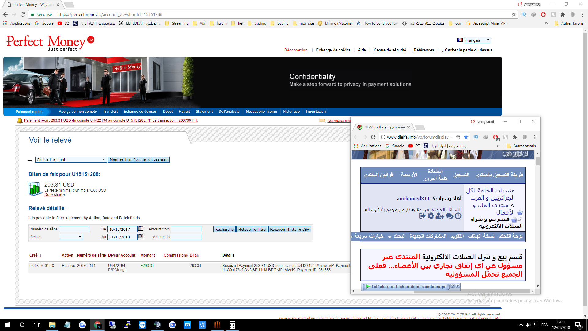
Task: Click the red O extension in main toolbar
Action: click(543, 14)
